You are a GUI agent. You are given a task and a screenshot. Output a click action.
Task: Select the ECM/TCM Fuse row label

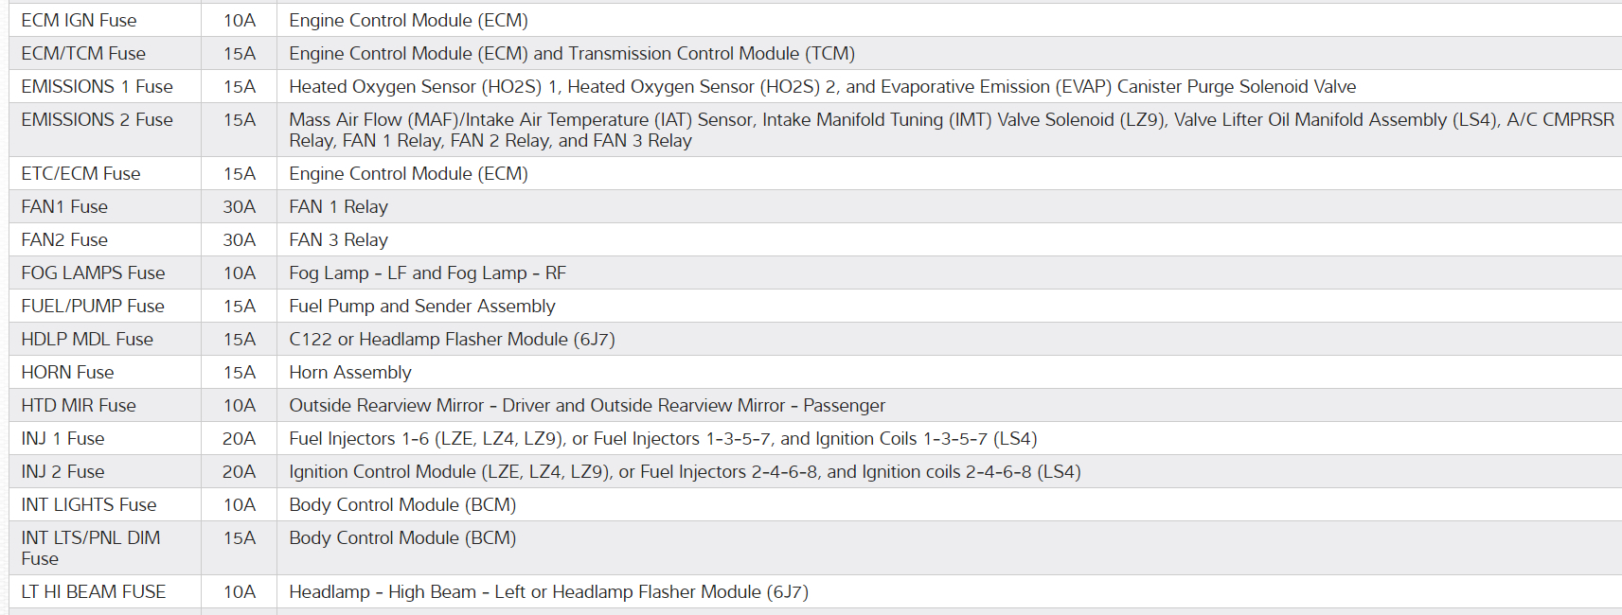(x=83, y=53)
